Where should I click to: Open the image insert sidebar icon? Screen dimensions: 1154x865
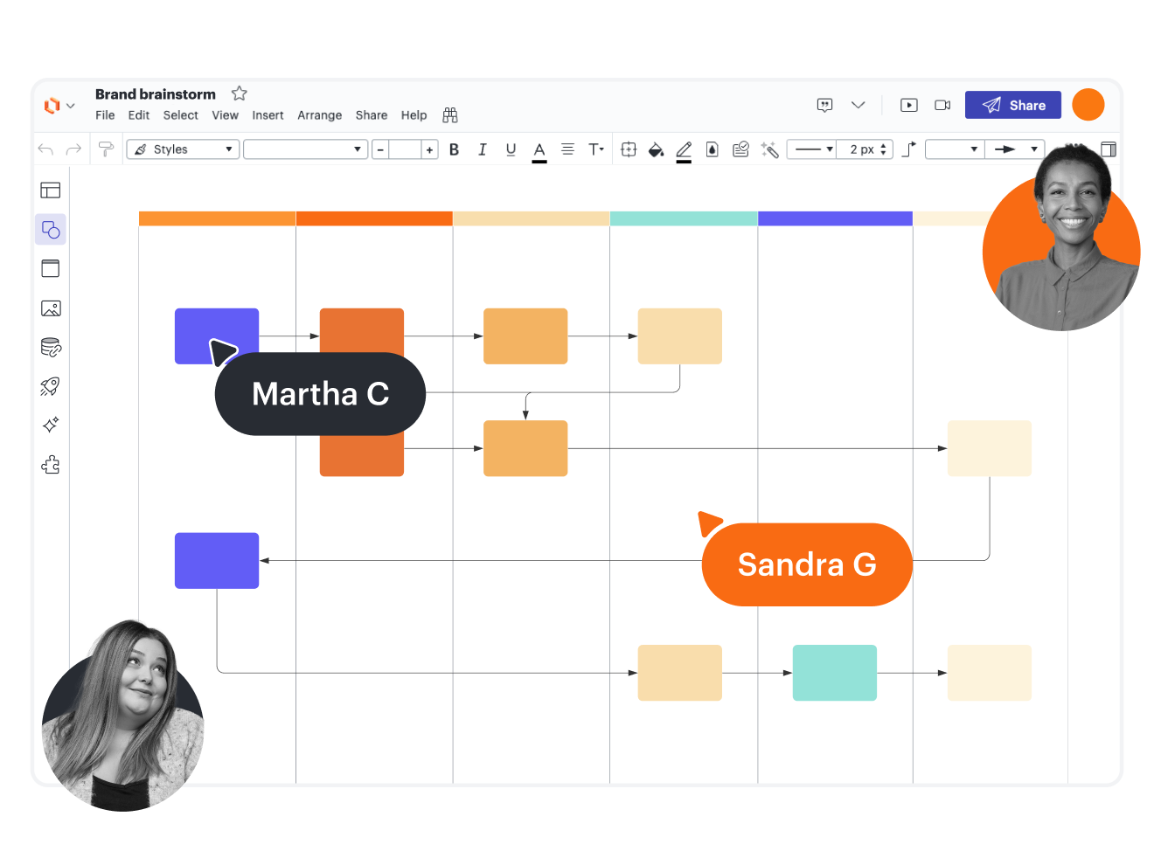pos(51,308)
